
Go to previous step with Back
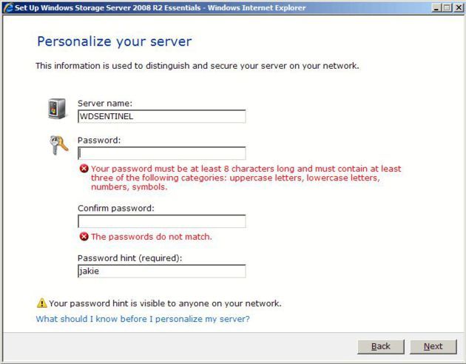coord(381,346)
